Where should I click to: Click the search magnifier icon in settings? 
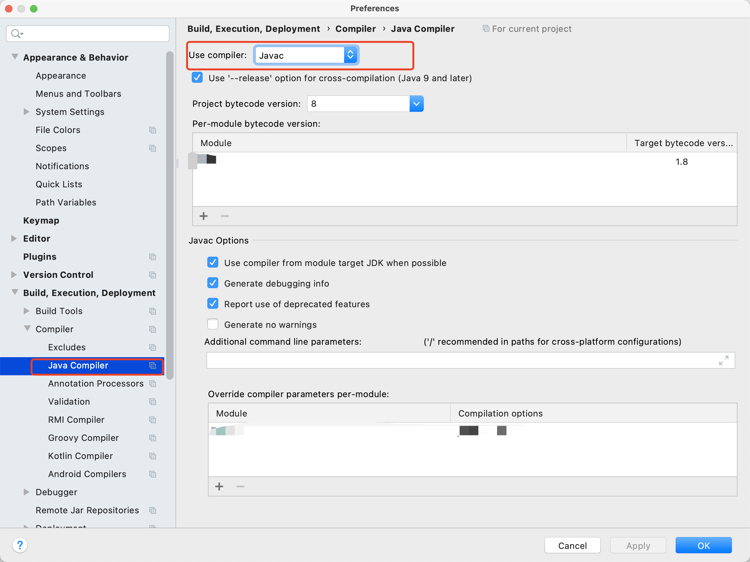[17, 33]
